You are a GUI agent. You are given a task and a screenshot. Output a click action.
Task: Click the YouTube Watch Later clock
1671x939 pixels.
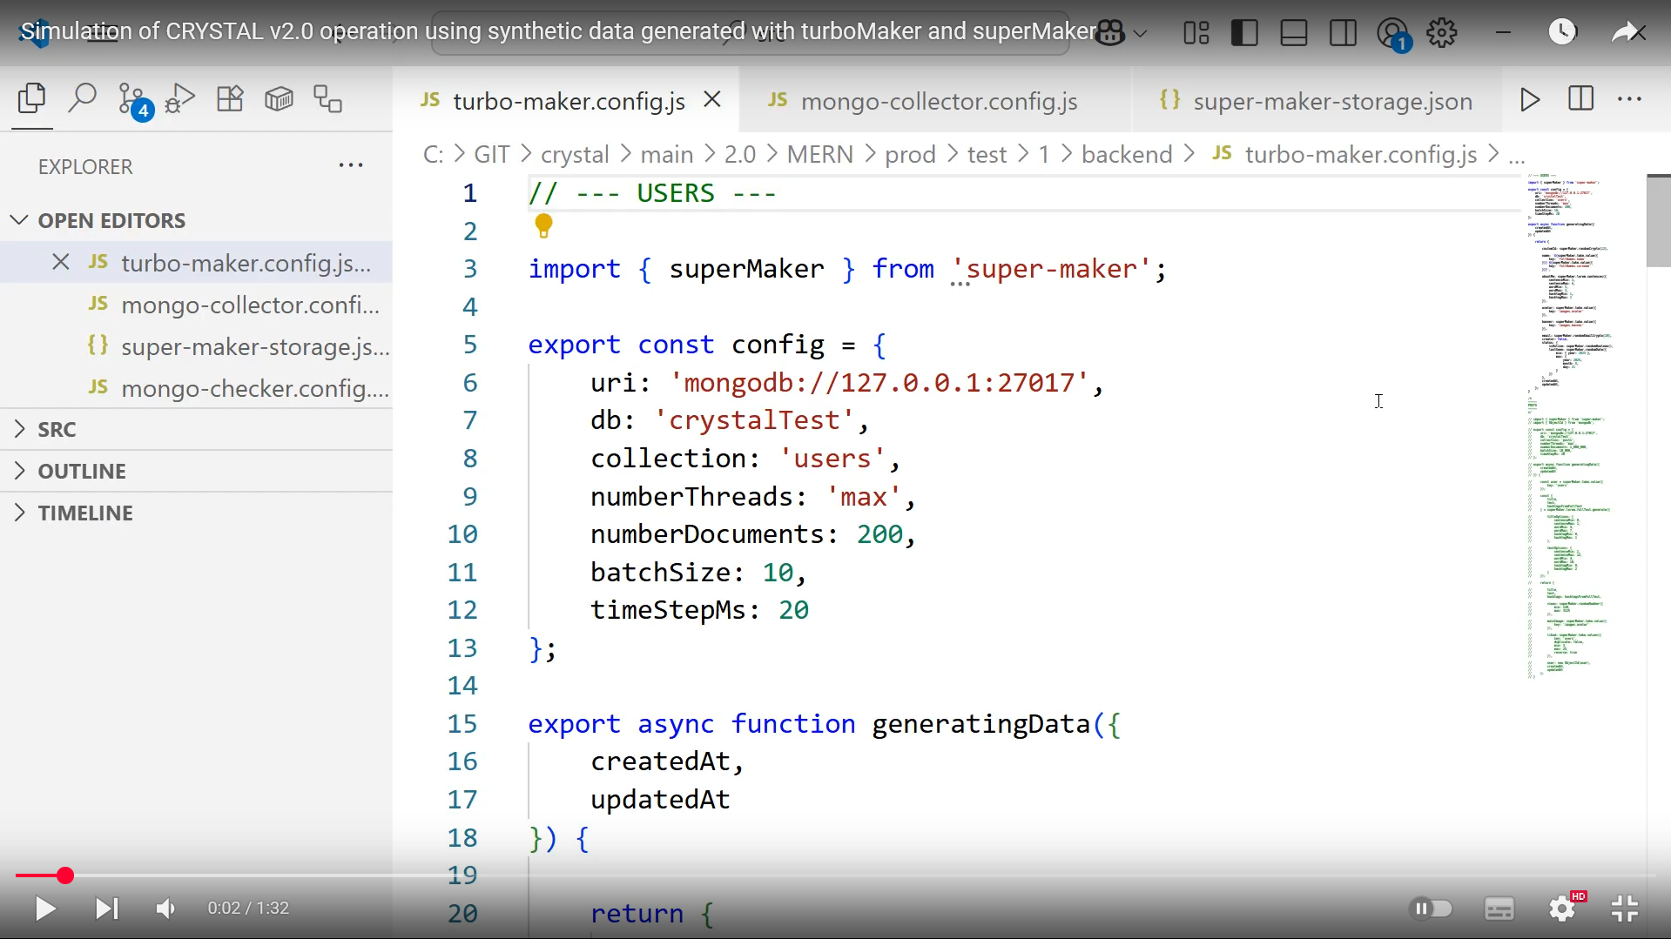pos(1562,32)
